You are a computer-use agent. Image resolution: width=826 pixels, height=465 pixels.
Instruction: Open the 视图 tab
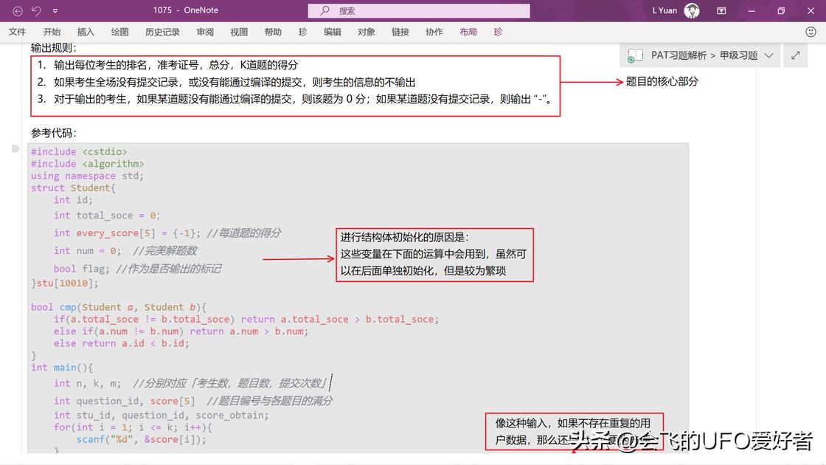[x=239, y=32]
